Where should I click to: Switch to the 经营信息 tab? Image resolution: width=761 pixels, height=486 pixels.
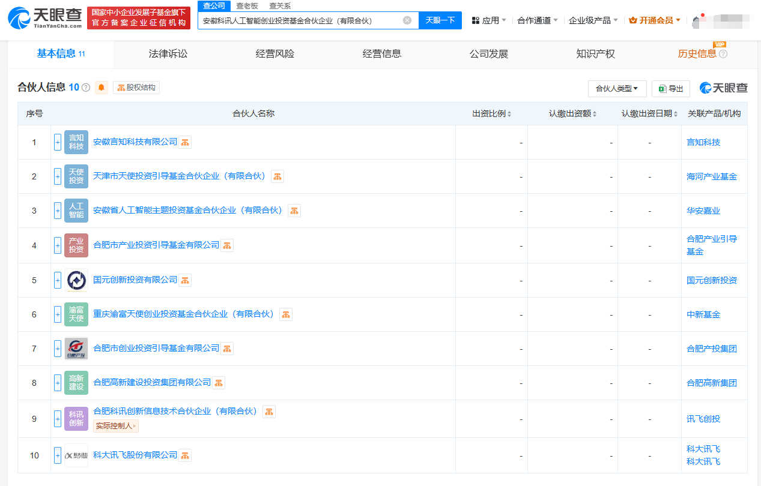(x=382, y=54)
